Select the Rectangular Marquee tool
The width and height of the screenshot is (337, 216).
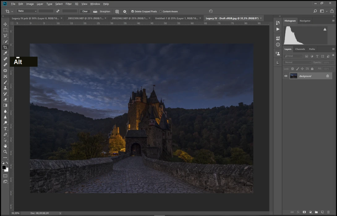[x=5, y=30]
